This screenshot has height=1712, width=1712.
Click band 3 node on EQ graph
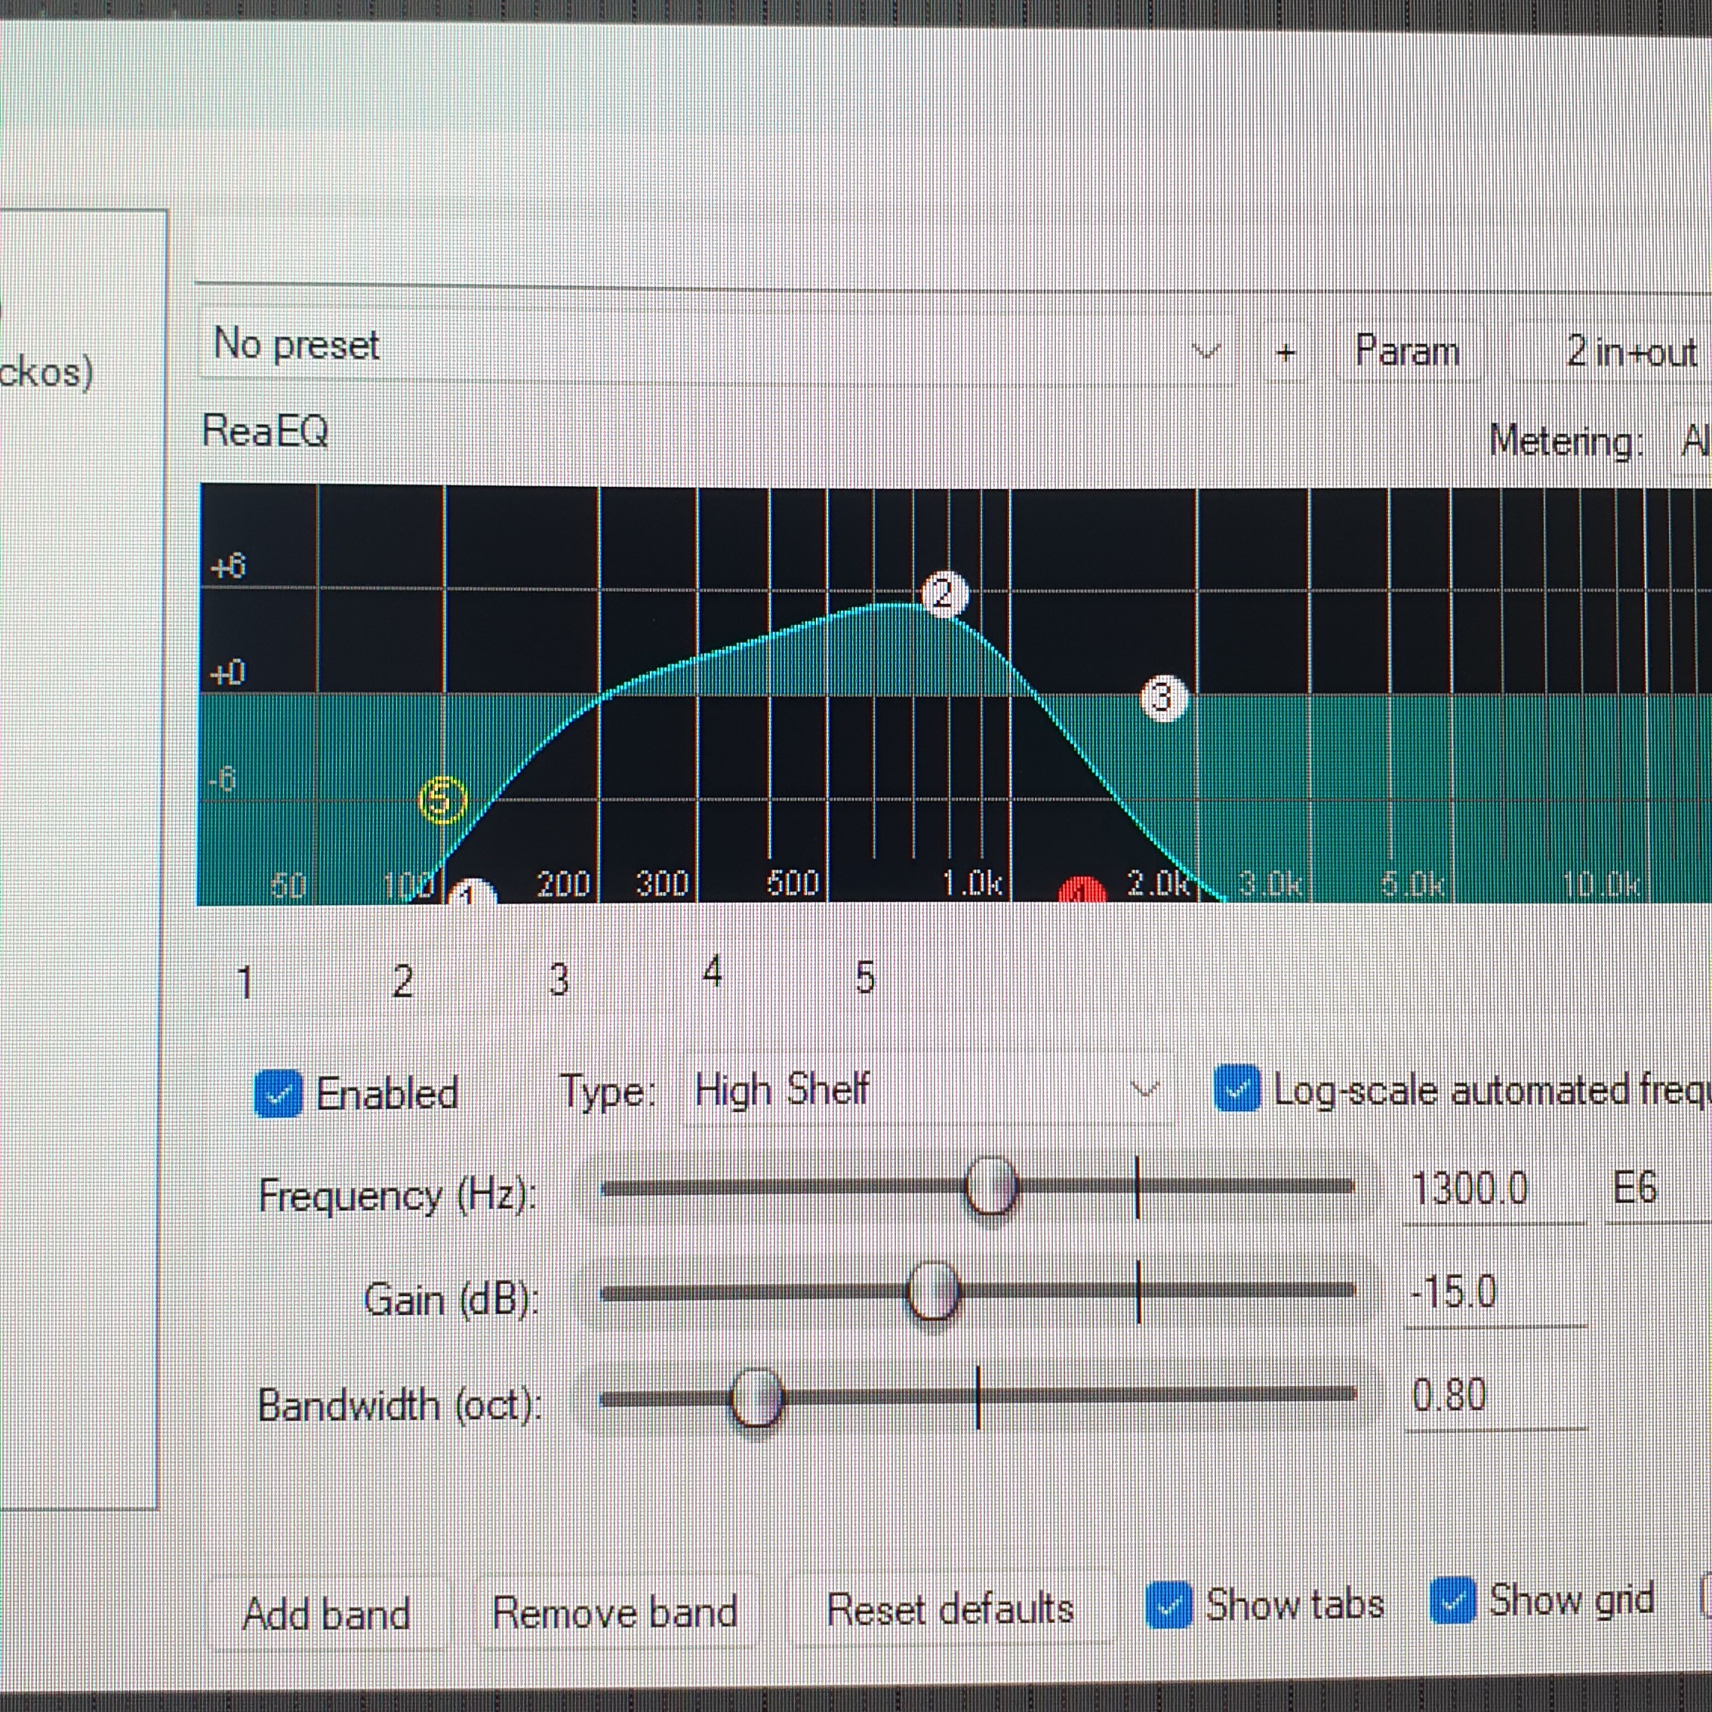(x=1162, y=699)
